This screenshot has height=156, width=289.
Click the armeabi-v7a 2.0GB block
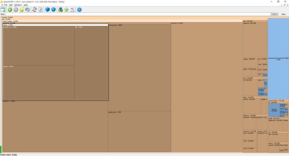[x=39, y=46]
